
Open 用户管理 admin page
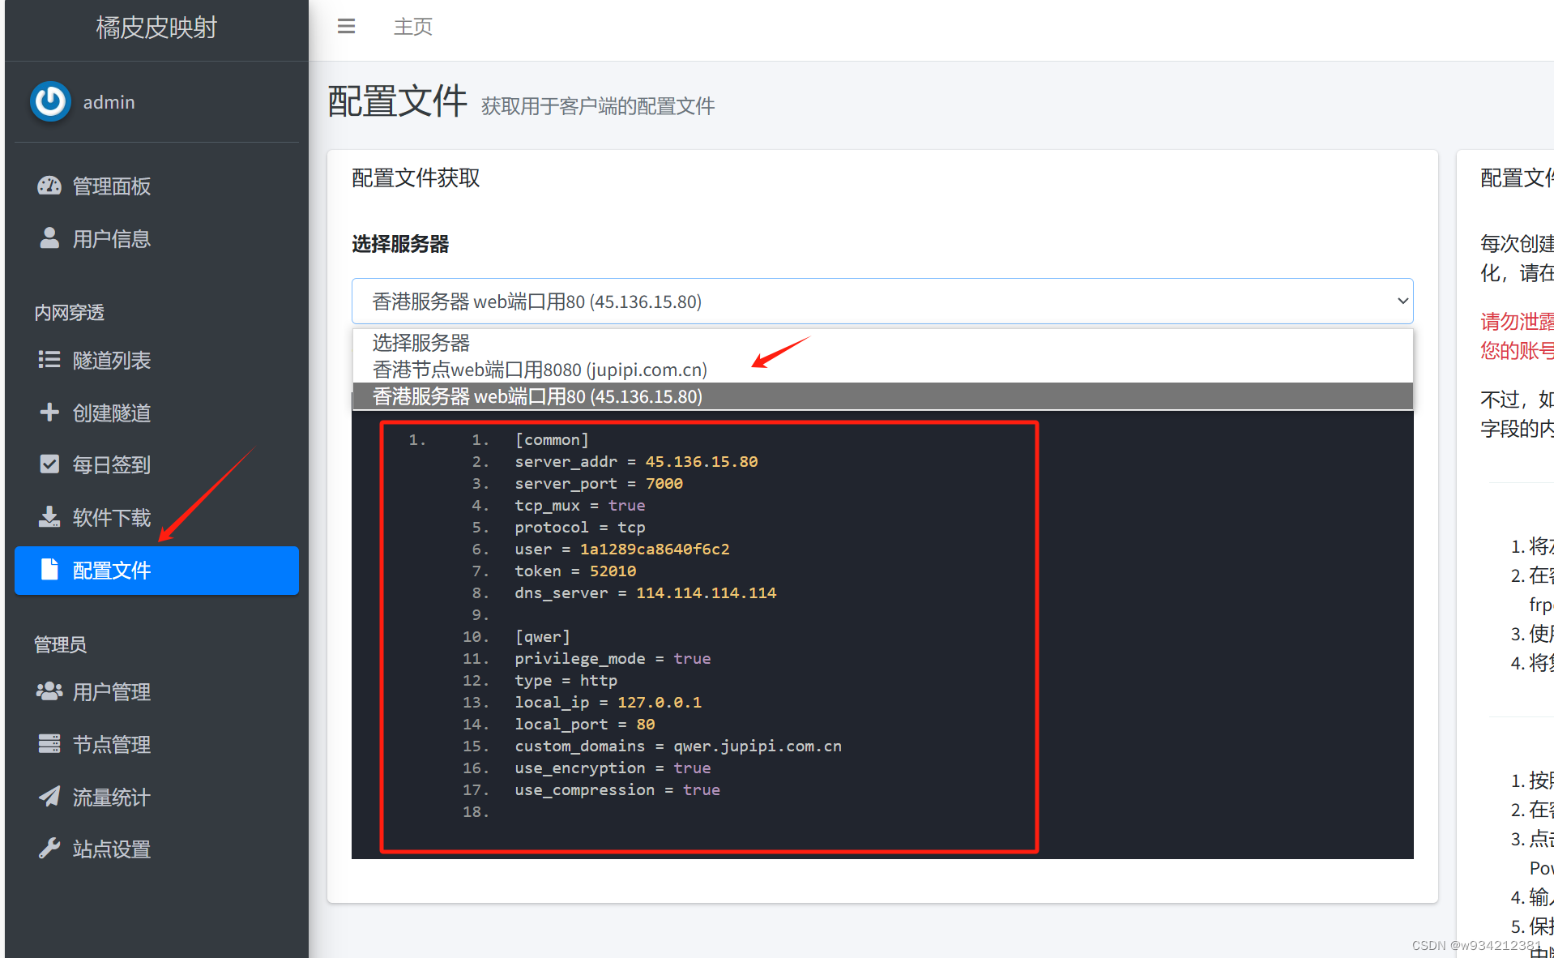(156, 691)
